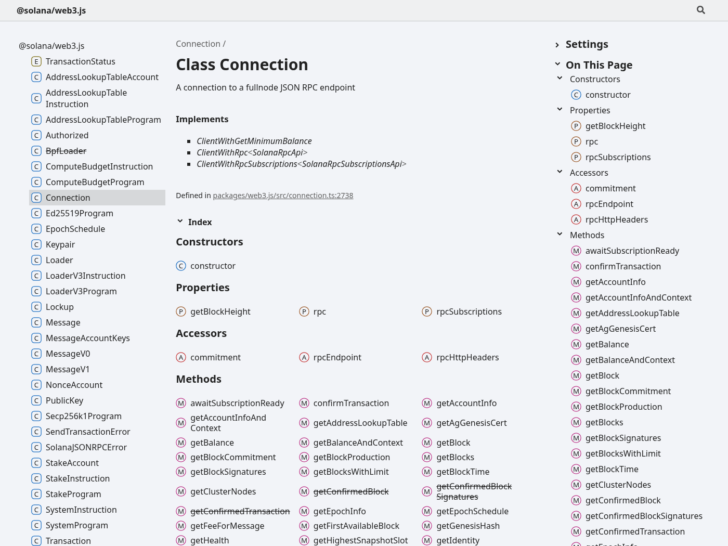Expand the Settings section
Viewport: 728px width, 546px height.
tap(581, 44)
